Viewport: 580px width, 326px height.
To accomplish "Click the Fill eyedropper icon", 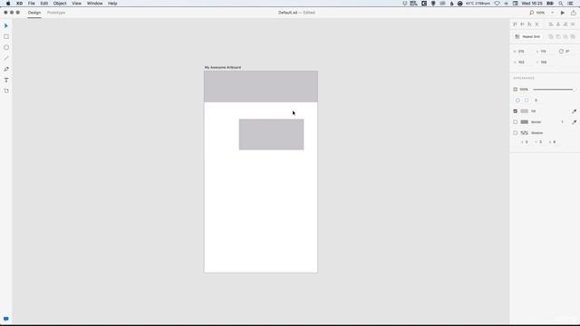I will pyautogui.click(x=574, y=111).
